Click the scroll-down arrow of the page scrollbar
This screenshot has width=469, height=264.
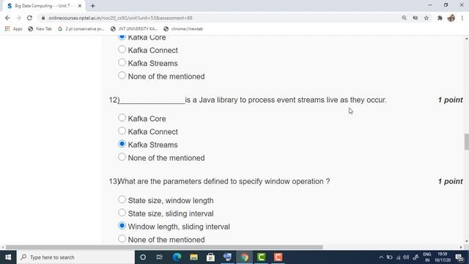(x=466, y=241)
